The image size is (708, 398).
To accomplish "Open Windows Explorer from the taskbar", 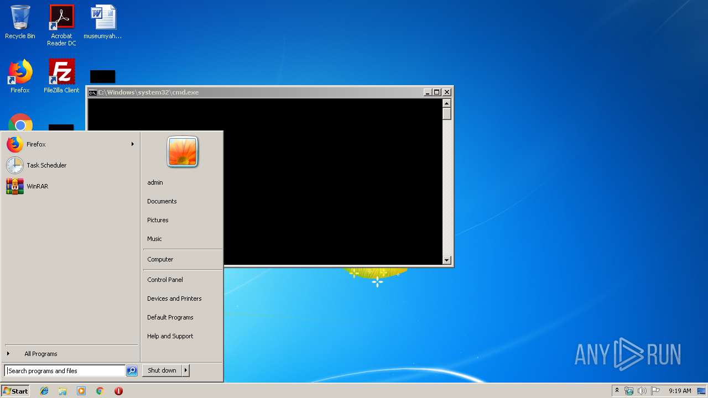I will coord(63,391).
